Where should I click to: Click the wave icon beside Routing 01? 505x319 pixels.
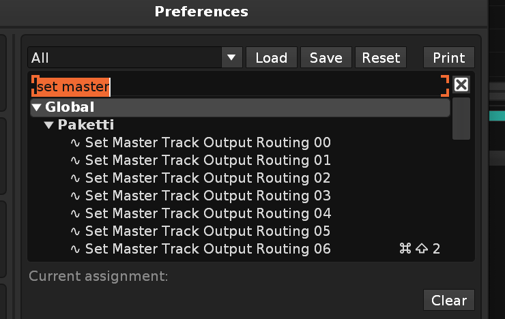(76, 160)
